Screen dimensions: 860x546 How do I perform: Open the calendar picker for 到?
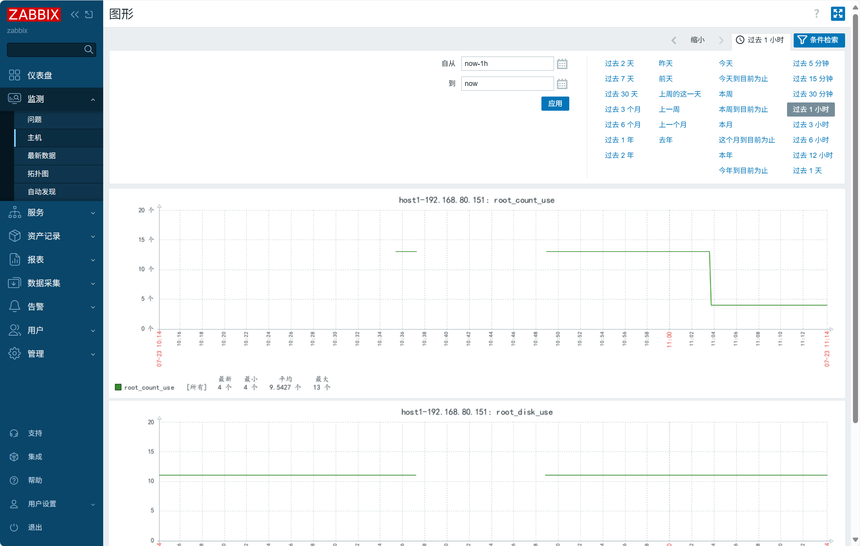tap(562, 84)
